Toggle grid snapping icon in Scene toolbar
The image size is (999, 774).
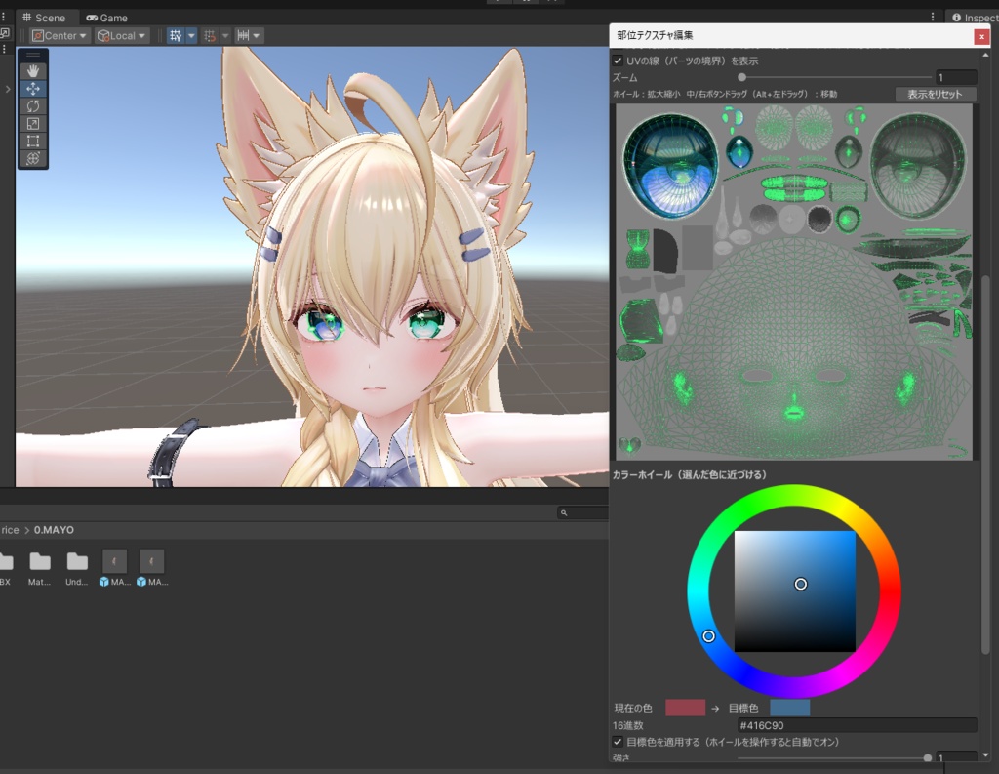pyautogui.click(x=176, y=36)
